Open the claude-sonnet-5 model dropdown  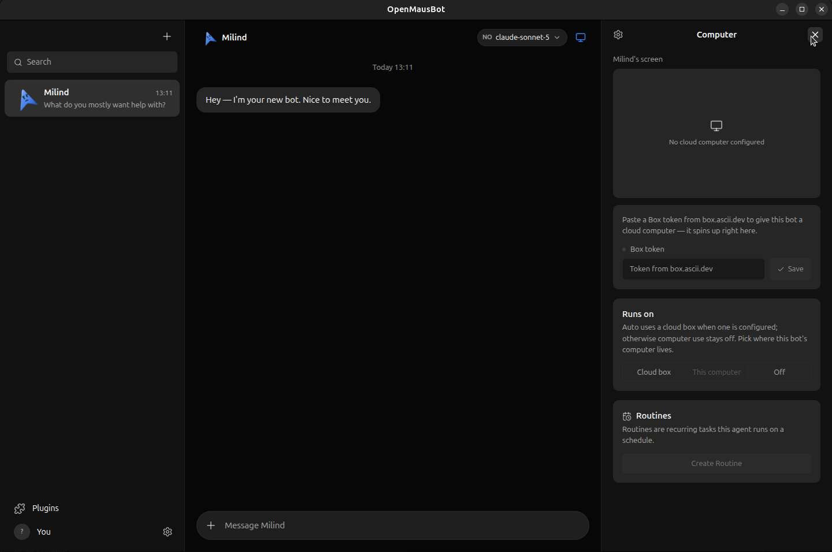coord(522,38)
